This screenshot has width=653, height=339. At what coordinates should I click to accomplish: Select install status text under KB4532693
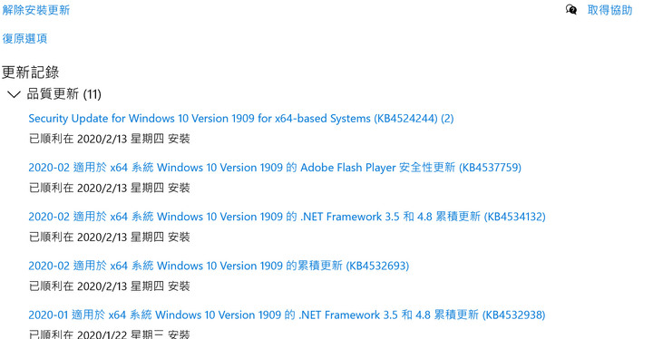(x=109, y=286)
